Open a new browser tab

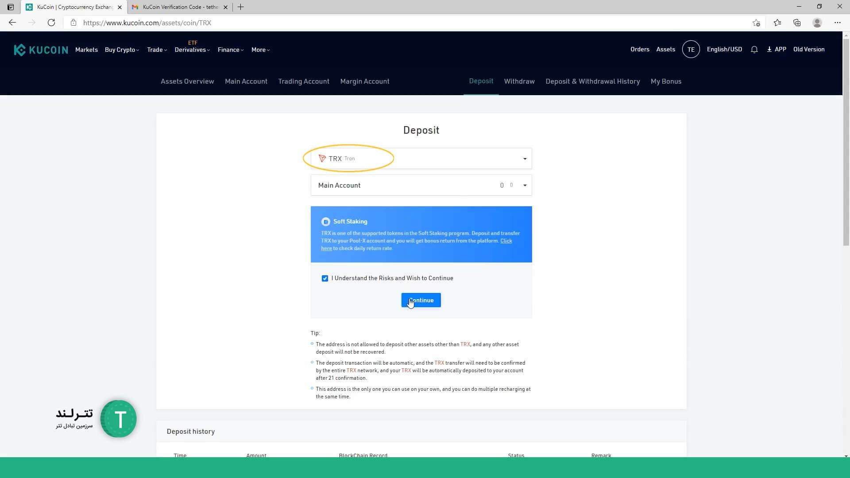click(241, 7)
